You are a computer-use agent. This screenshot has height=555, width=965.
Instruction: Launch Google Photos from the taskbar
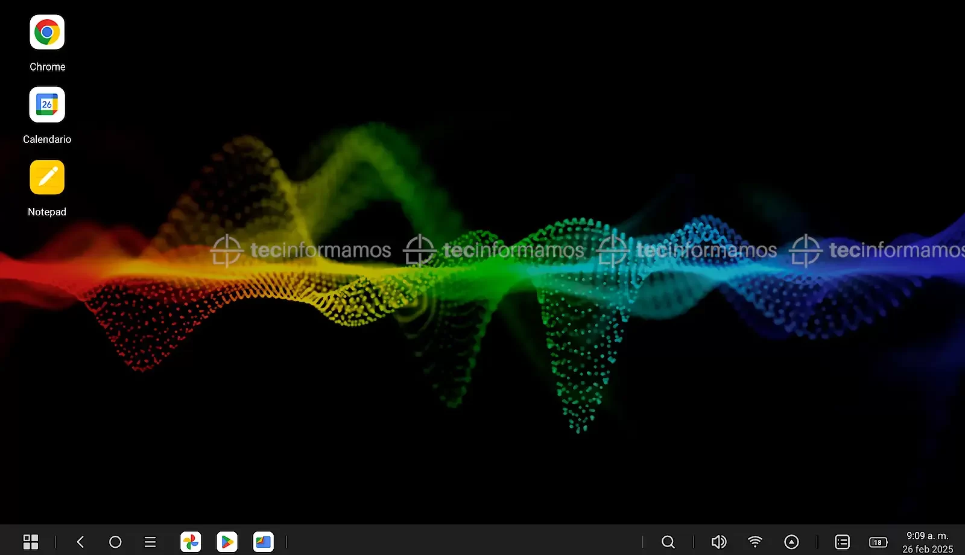[x=191, y=542]
